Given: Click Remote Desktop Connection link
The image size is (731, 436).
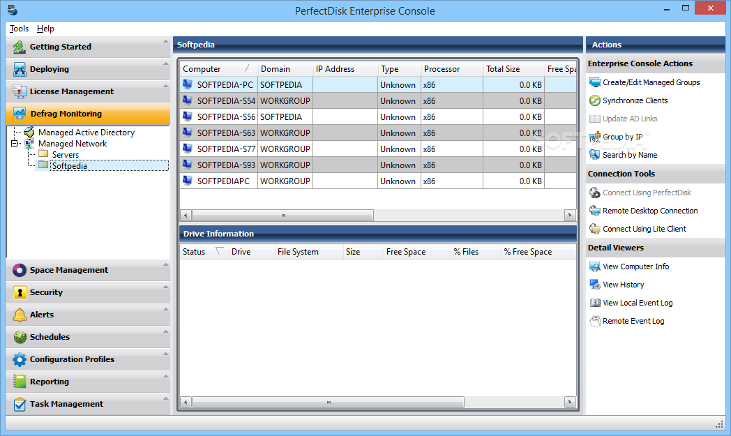Looking at the screenshot, I should point(650,211).
